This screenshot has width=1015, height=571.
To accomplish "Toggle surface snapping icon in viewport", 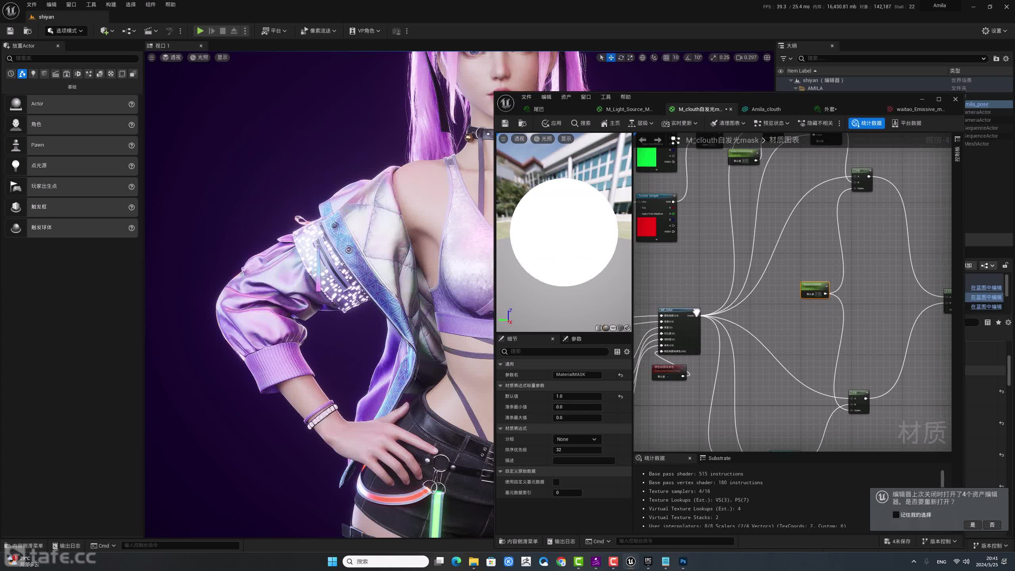I will pos(654,57).
